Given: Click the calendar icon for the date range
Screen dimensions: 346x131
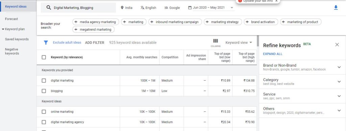Looking at the screenshot, I should (190, 8).
